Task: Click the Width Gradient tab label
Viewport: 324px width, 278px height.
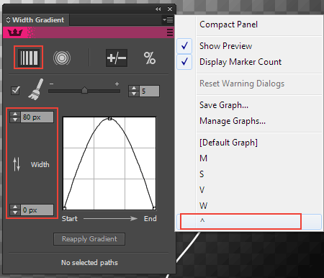Action: 38,19
